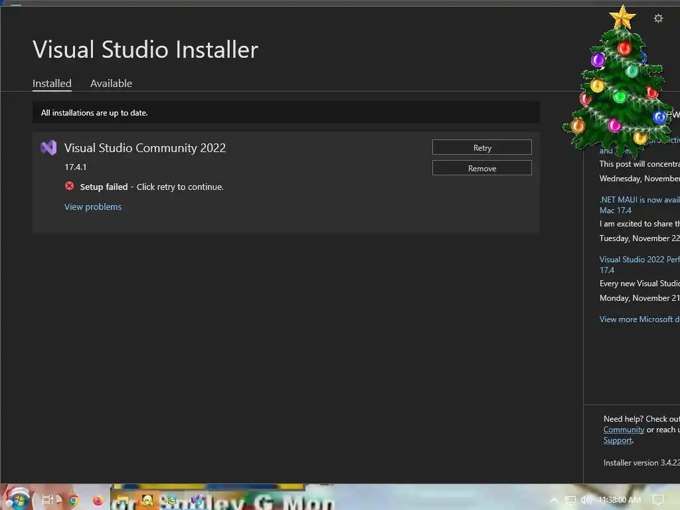Click the Christmas tree desktop decoration
Screen dimensions: 680x510
pyautogui.click(x=618, y=82)
